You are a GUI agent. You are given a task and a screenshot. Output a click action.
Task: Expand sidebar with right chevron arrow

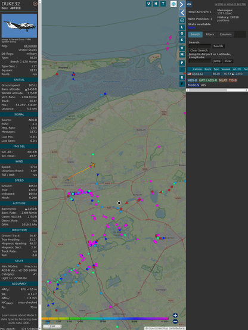[182, 4]
